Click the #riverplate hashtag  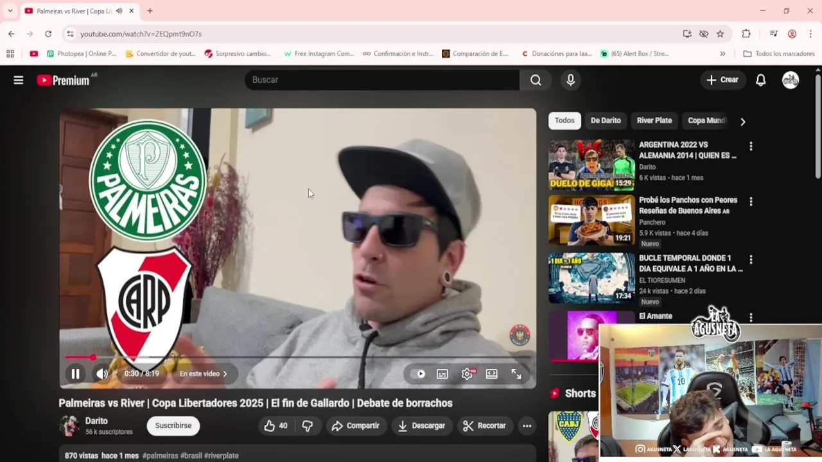click(x=221, y=456)
